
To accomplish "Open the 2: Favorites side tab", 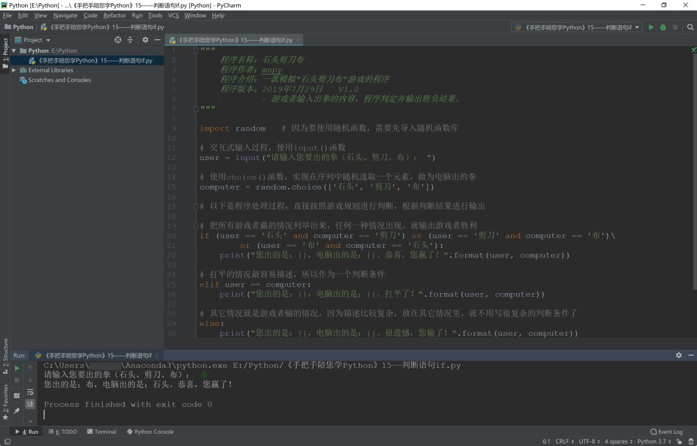I will click(x=5, y=402).
